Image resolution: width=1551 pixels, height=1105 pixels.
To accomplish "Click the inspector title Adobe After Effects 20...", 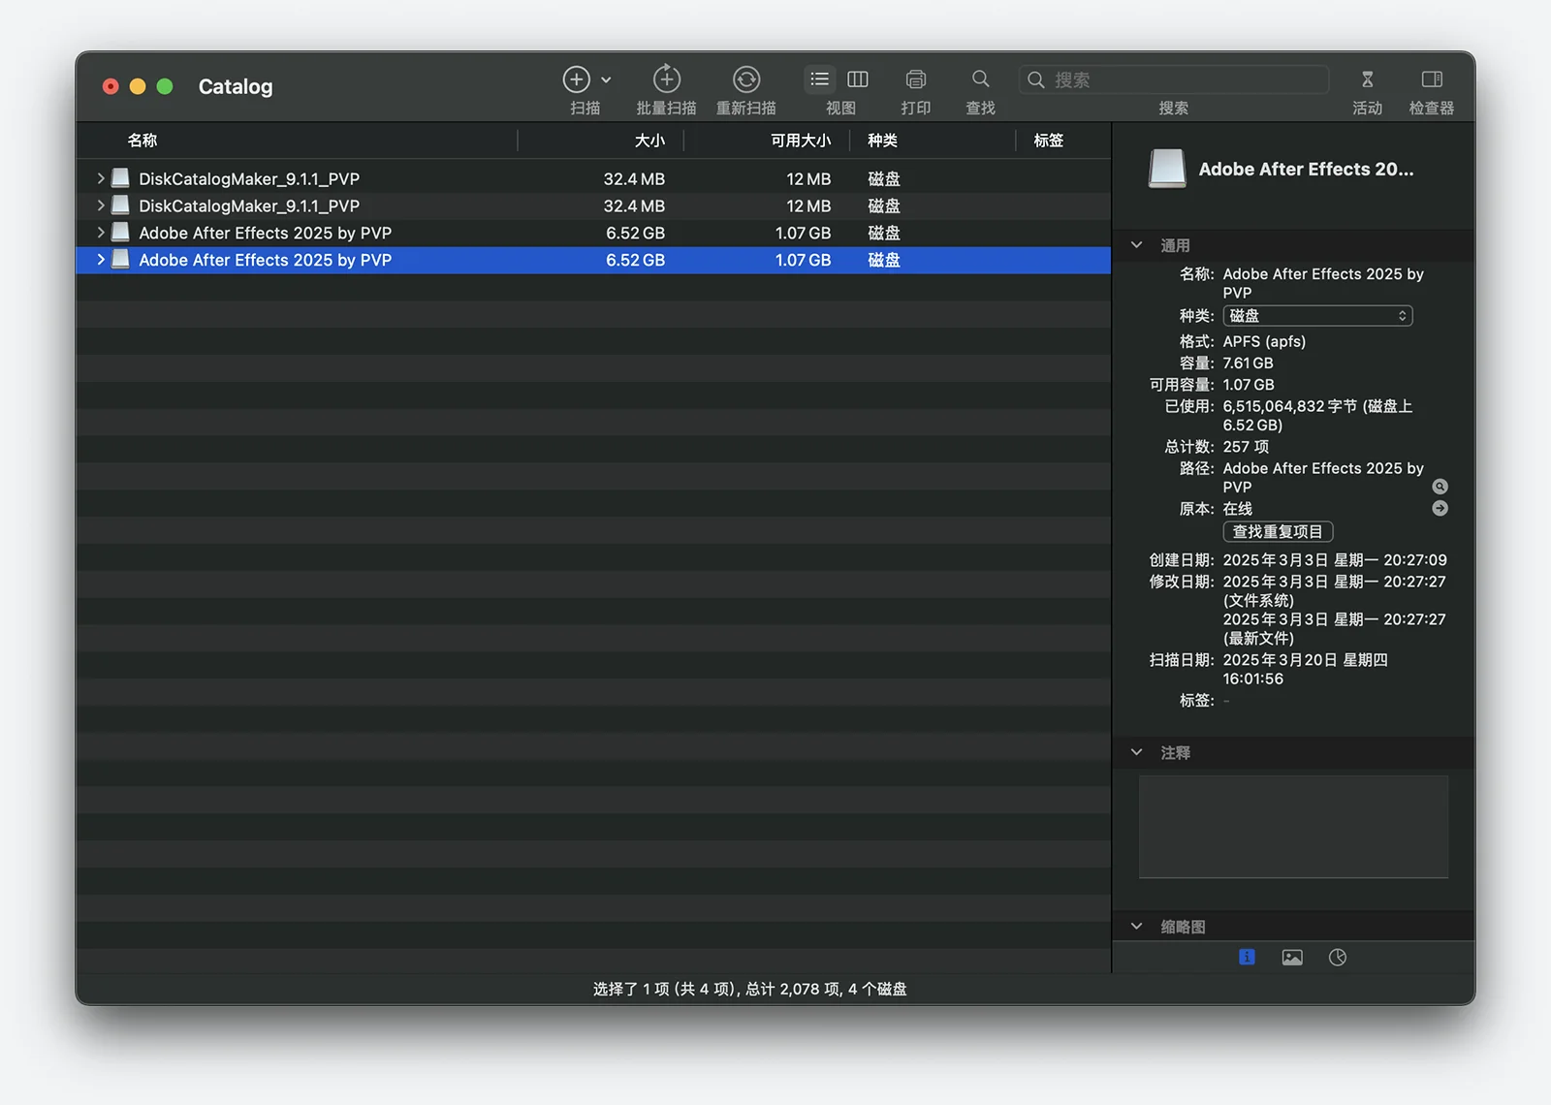I will click(1306, 169).
